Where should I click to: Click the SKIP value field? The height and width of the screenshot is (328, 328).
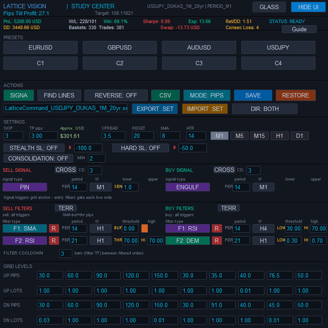point(13,136)
